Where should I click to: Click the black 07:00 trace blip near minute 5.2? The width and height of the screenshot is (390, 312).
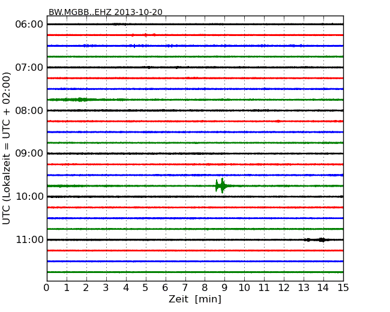[149, 67]
